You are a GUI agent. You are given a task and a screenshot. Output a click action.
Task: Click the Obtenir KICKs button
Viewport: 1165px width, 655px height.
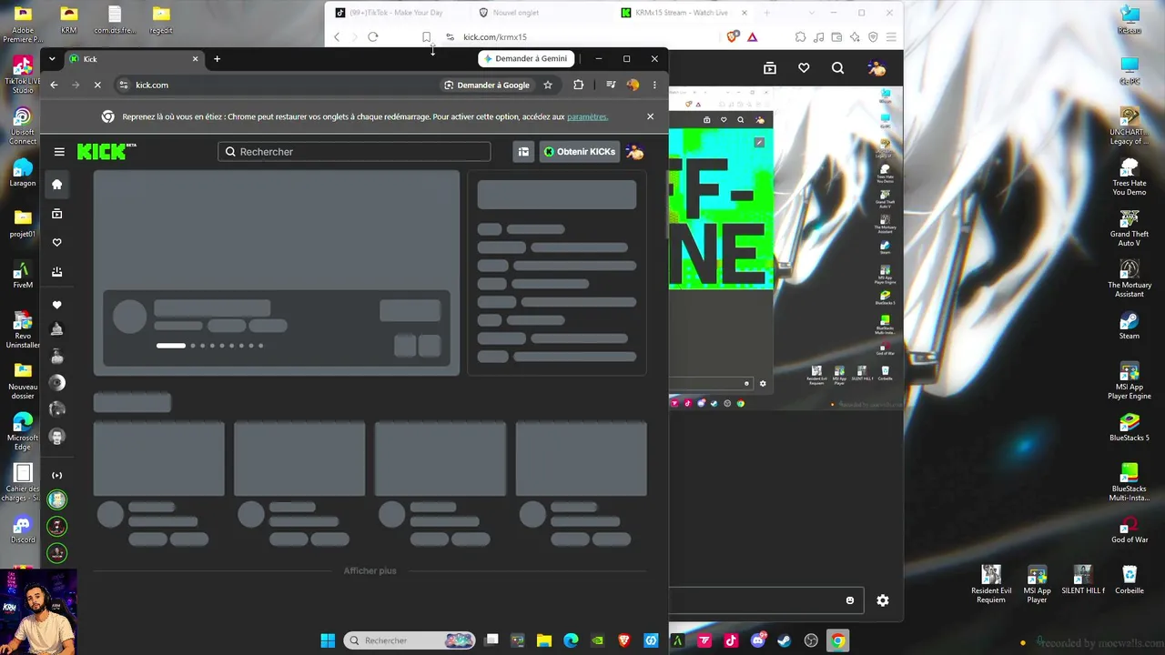579,152
